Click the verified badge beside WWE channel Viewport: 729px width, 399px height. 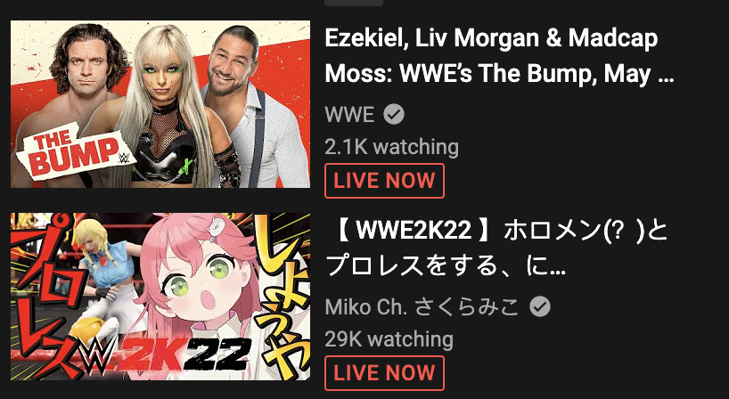394,114
